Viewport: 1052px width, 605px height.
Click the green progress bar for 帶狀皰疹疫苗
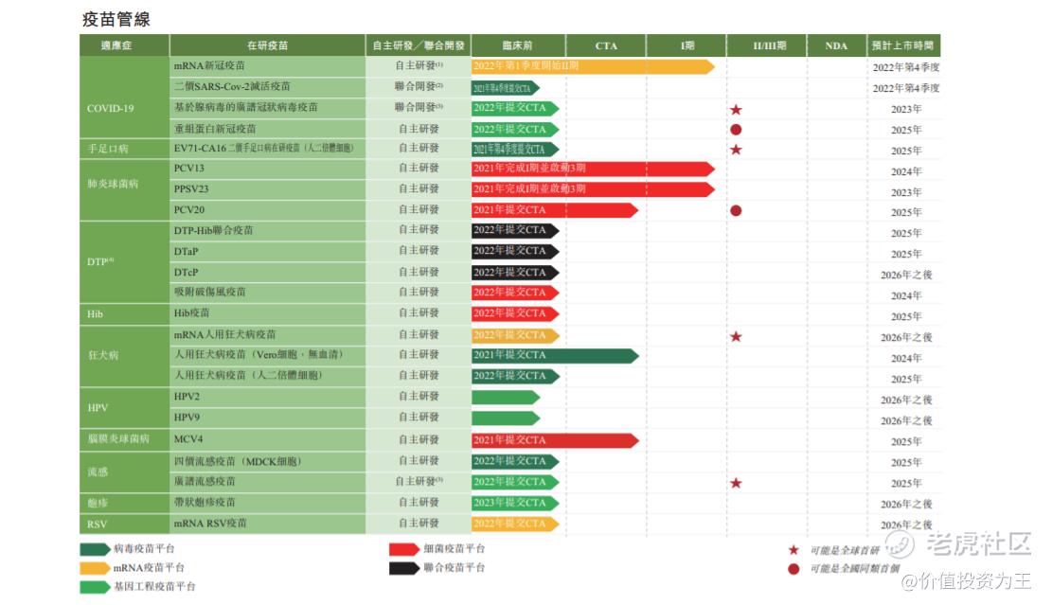515,503
